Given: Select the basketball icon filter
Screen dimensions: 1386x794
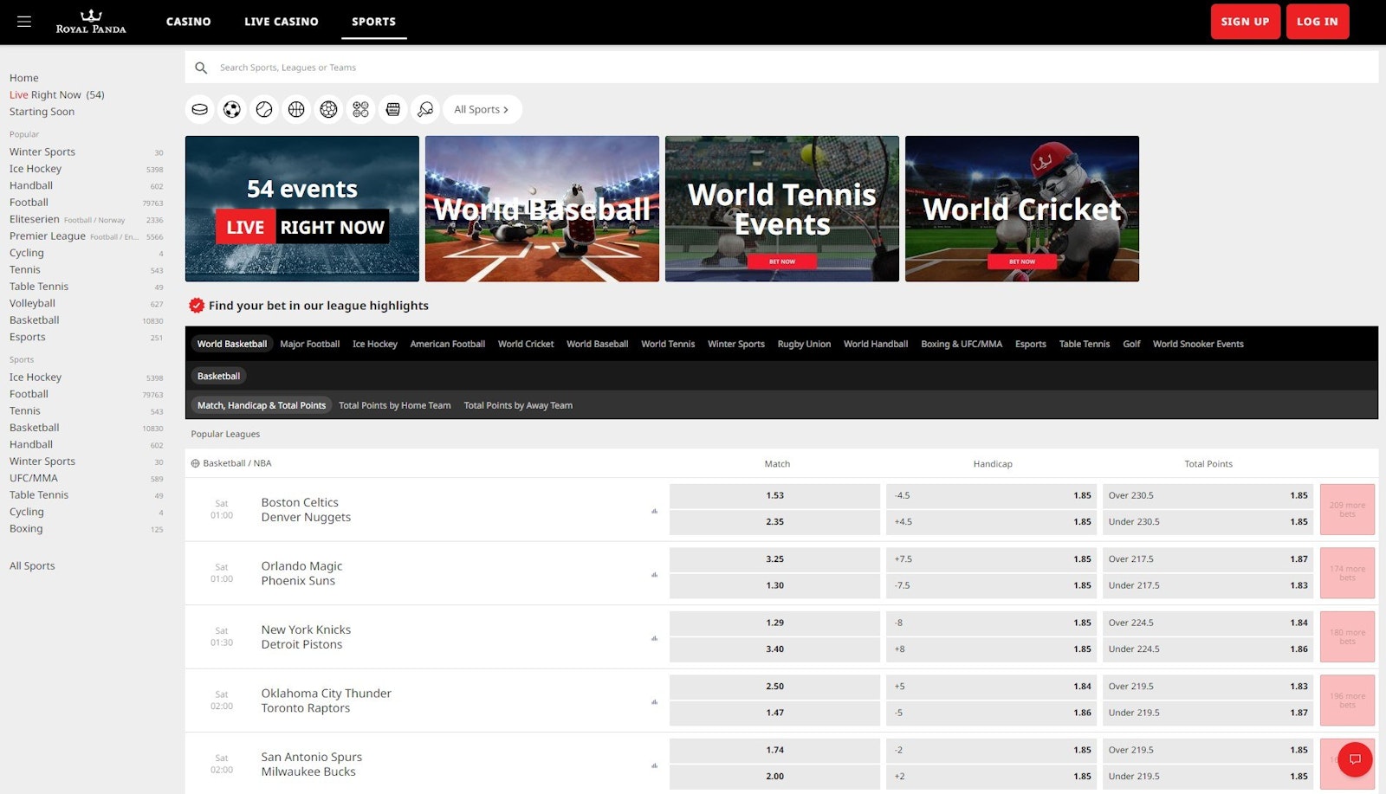Looking at the screenshot, I should pyautogui.click(x=296, y=109).
